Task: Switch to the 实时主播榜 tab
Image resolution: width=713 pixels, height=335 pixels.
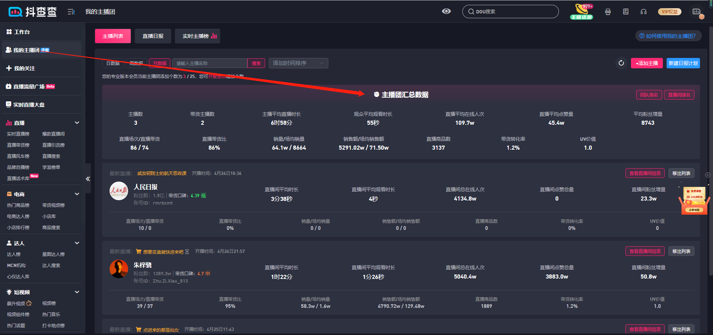Action: click(198, 36)
